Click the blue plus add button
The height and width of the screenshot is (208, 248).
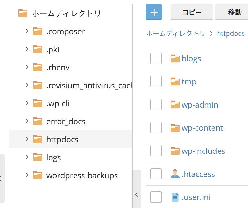pyautogui.click(x=154, y=12)
